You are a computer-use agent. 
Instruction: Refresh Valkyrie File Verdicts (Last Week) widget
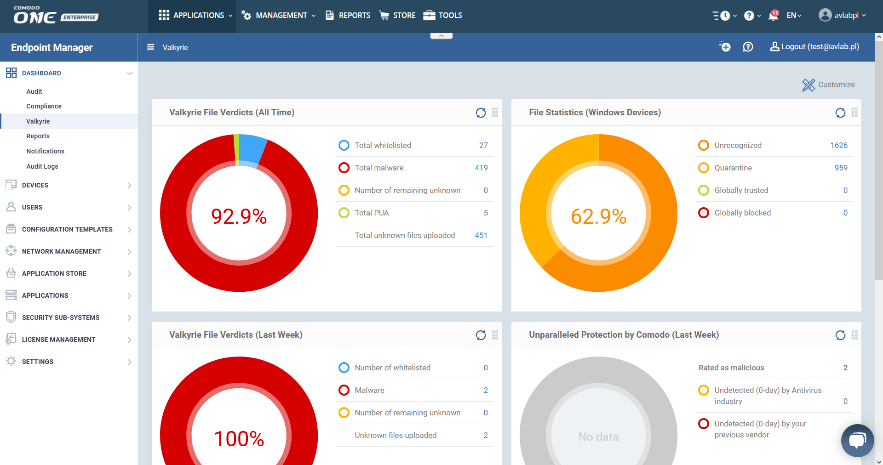click(x=481, y=335)
